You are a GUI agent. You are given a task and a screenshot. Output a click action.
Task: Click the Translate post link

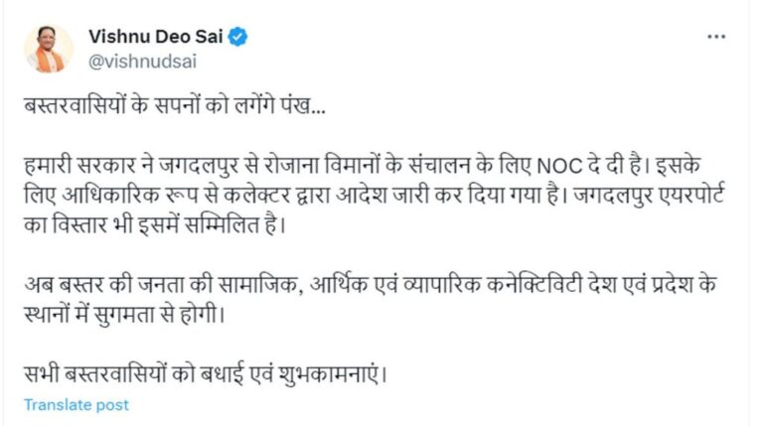point(76,404)
